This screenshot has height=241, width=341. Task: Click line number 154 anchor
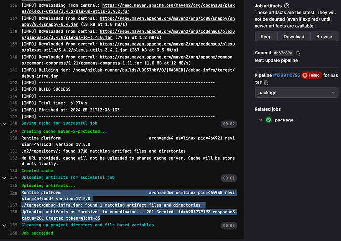pyautogui.click(x=13, y=178)
